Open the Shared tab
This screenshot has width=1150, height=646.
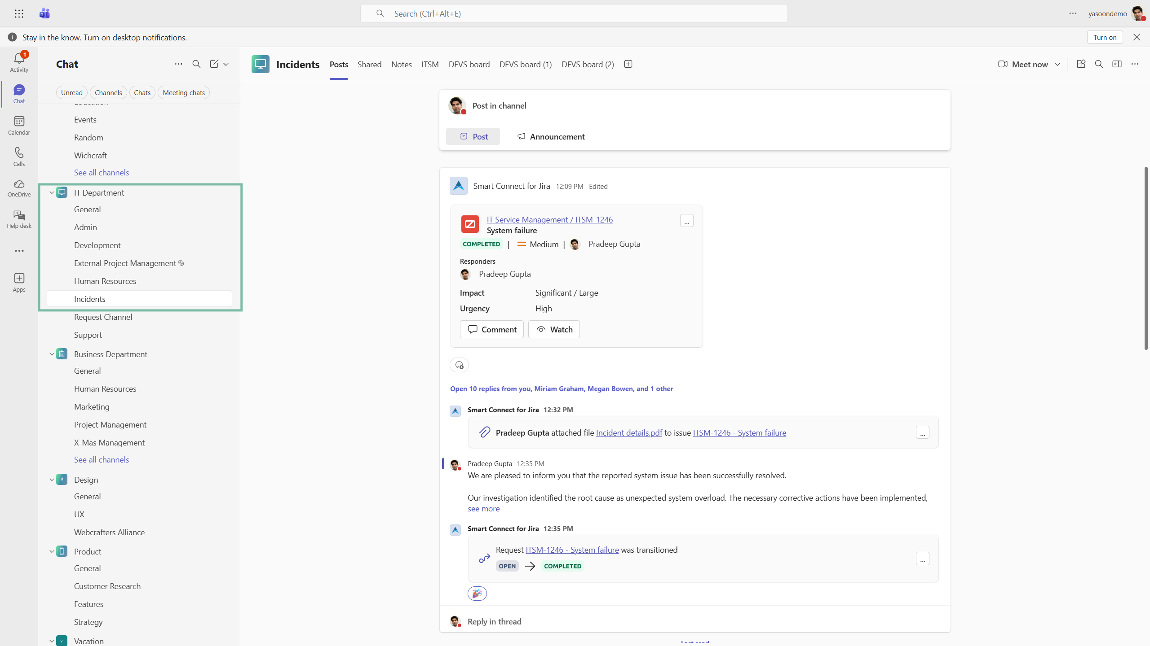coord(369,64)
